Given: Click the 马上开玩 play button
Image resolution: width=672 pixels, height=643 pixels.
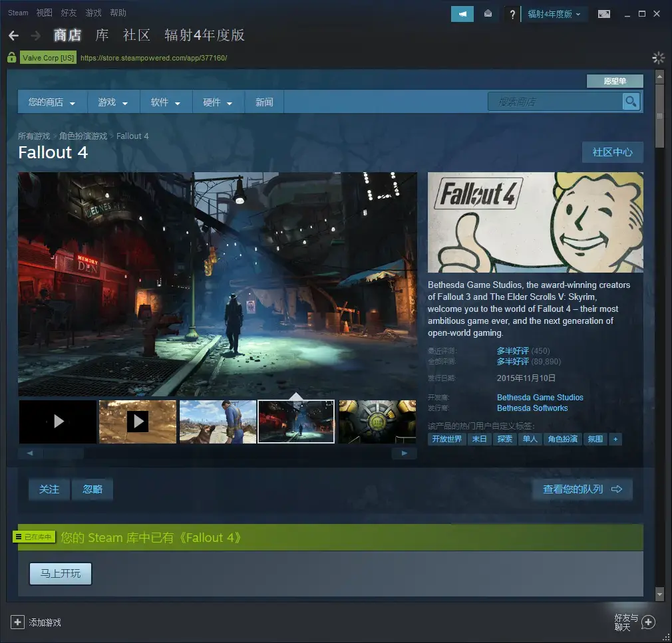Looking at the screenshot, I should 61,574.
